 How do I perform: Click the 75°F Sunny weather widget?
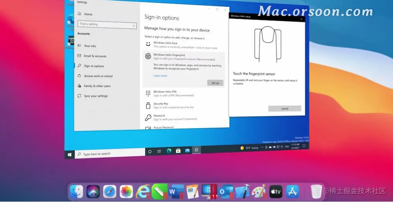coord(249,148)
